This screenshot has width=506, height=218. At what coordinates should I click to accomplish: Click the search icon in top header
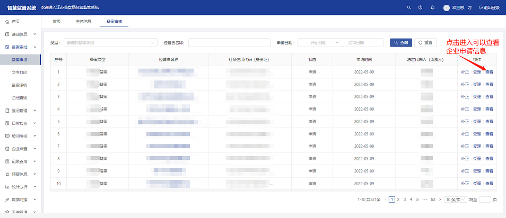coord(408,7)
